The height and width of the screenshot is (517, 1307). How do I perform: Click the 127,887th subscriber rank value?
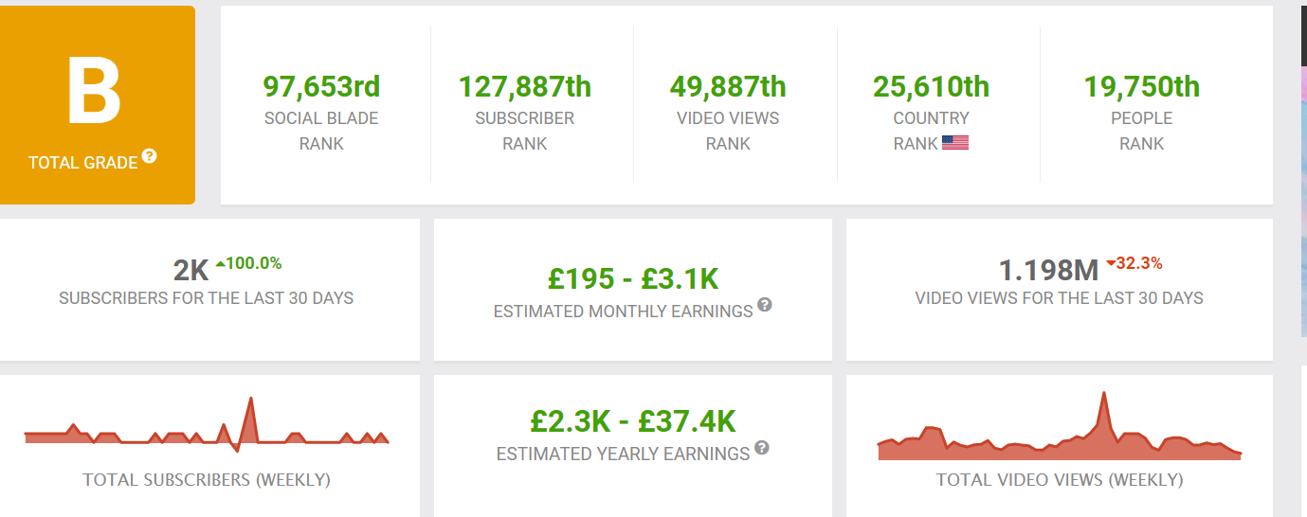tap(525, 87)
